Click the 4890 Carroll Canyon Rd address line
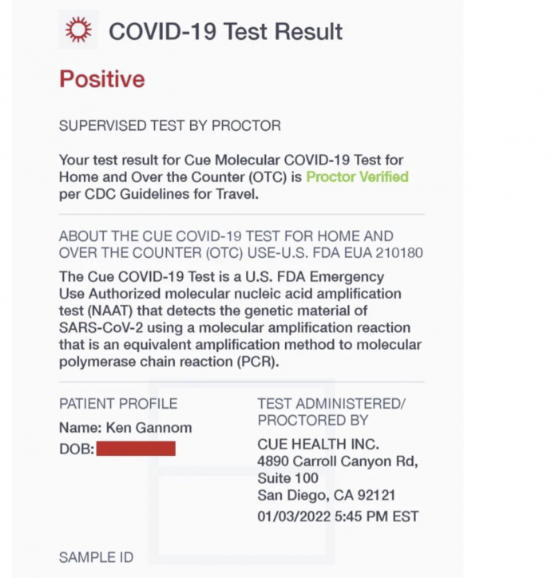This screenshot has height=578, width=559. [337, 461]
